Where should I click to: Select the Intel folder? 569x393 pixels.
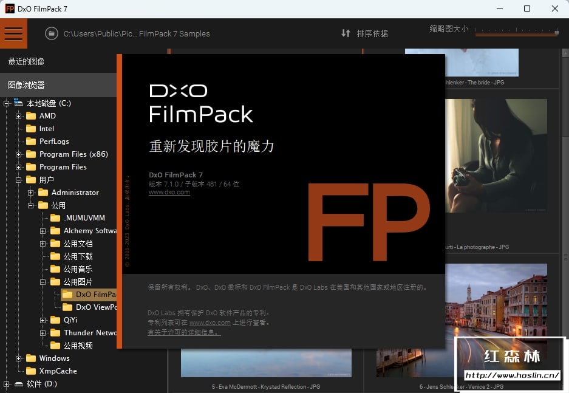click(46, 128)
